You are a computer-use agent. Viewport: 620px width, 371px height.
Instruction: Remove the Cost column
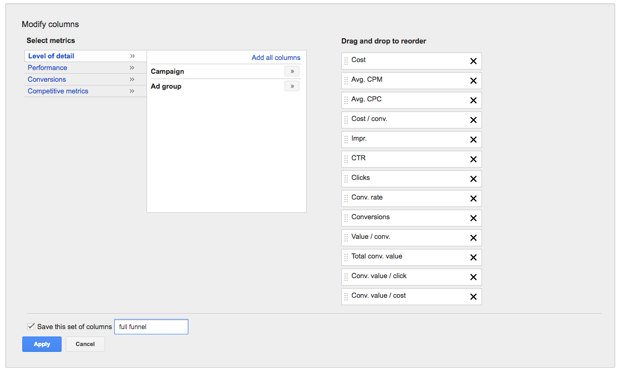(x=473, y=61)
